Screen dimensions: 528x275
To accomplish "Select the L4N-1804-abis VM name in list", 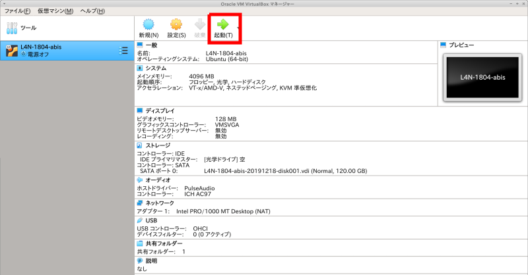I will tap(41, 47).
